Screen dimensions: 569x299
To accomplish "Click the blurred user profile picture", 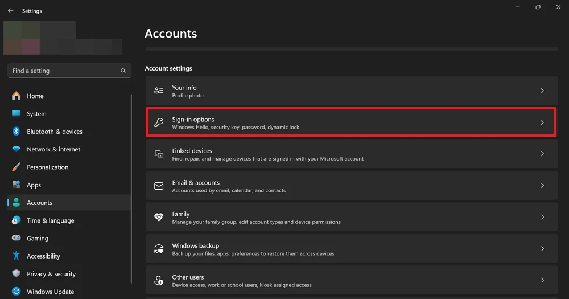I will coord(22,38).
